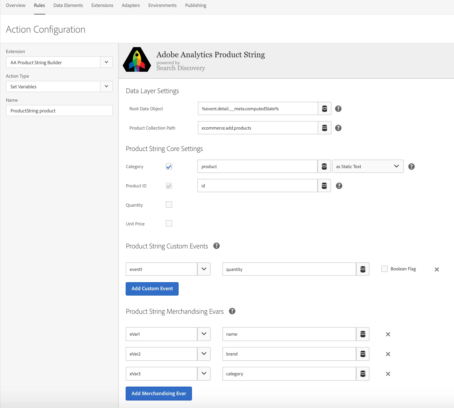This screenshot has height=408, width=454.
Task: Click the 'Product String Core Settings' heading
Action: tap(164, 149)
